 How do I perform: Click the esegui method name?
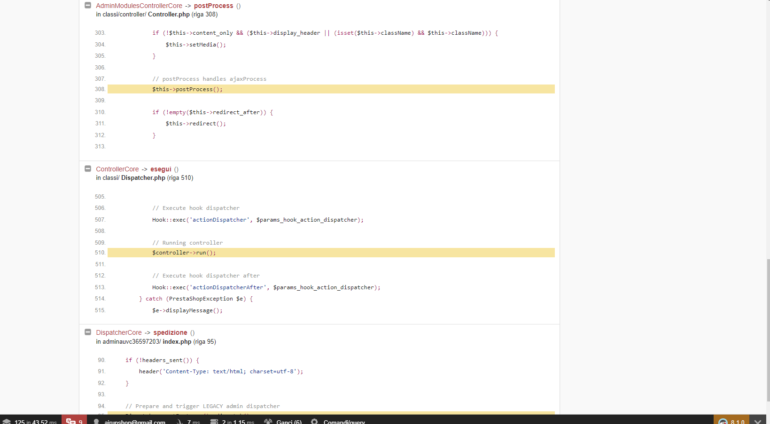coord(161,169)
